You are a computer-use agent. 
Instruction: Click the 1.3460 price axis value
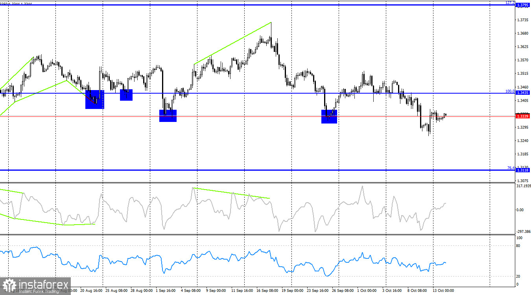tap(523, 87)
